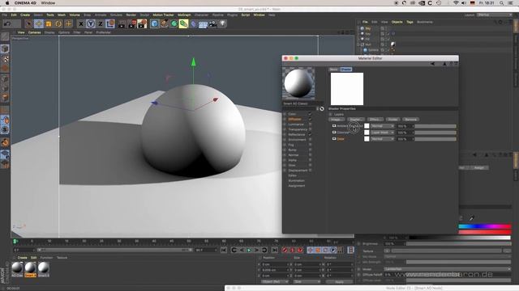Screen dimensions: 519x291
Task: Toggle the Diffusion channel checkbox
Action: click(310, 119)
